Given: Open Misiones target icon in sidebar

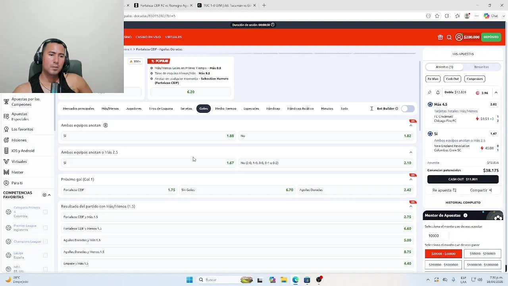Looking at the screenshot, I should [6, 140].
